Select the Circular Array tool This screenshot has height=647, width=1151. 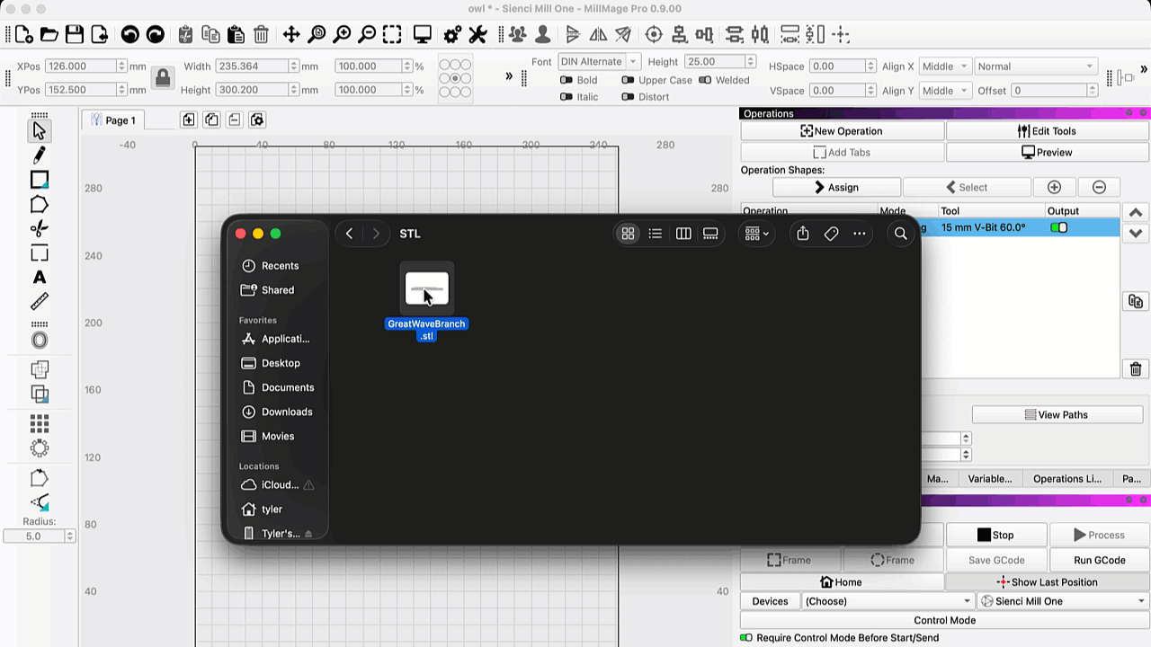(x=40, y=448)
